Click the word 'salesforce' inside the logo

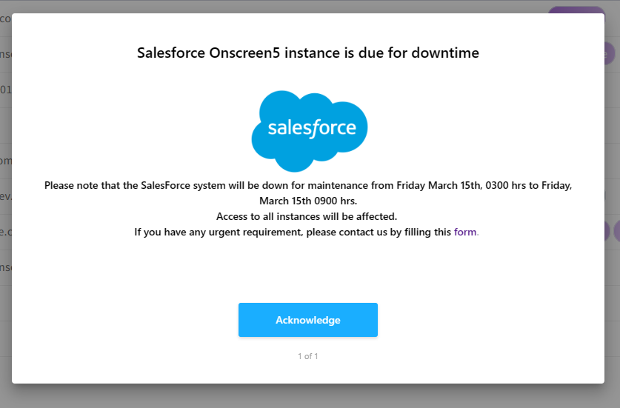(x=312, y=128)
